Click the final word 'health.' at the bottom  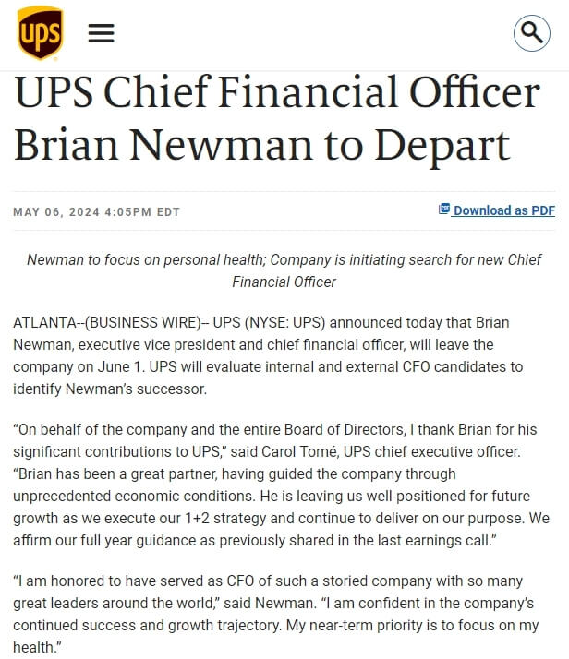tap(37, 647)
